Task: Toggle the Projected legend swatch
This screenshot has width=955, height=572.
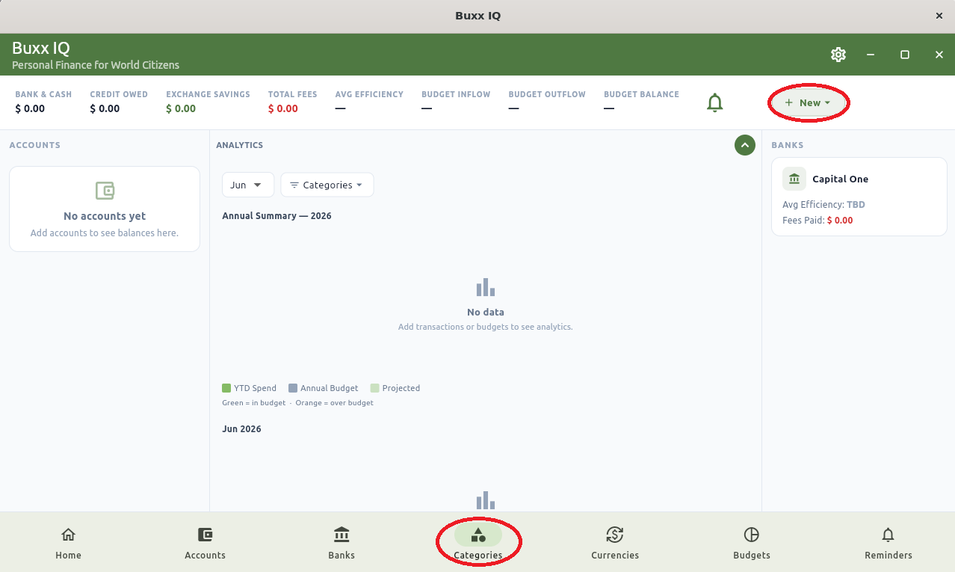Action: pos(374,388)
